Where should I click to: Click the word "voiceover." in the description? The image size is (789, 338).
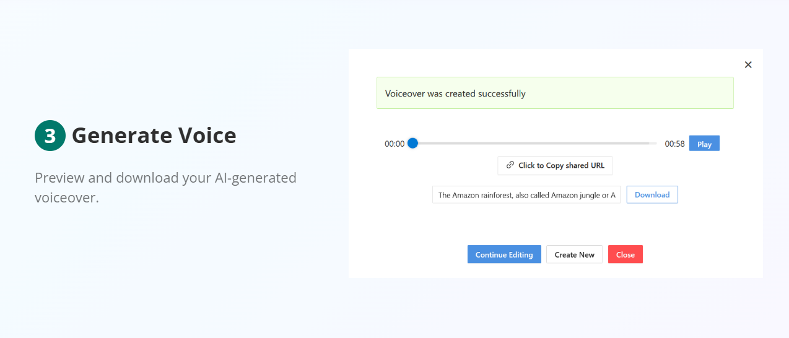[67, 199]
